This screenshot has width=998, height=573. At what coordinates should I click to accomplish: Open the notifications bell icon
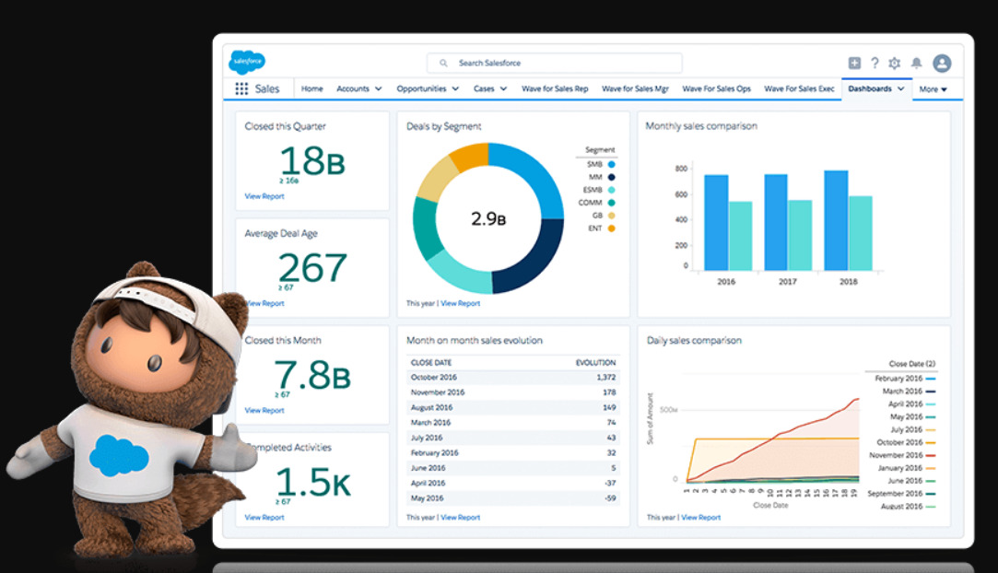pos(916,63)
